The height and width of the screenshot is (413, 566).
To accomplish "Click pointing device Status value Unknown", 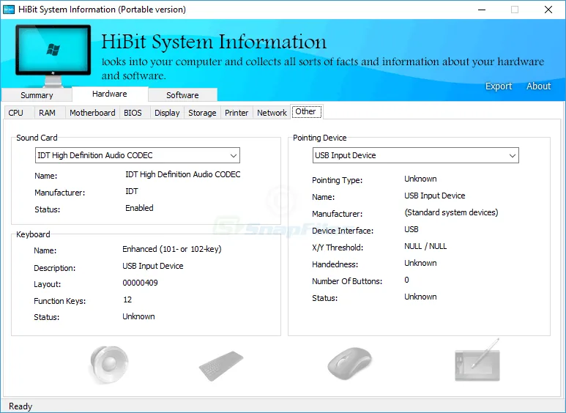I will tap(420, 297).
